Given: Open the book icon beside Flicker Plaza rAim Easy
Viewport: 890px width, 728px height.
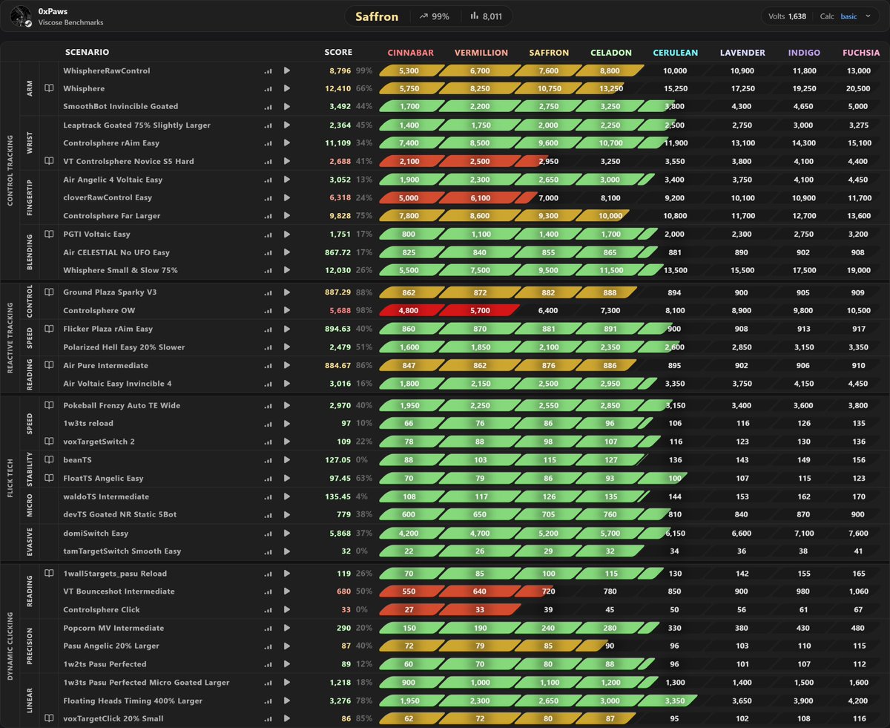Looking at the screenshot, I should pyautogui.click(x=49, y=329).
